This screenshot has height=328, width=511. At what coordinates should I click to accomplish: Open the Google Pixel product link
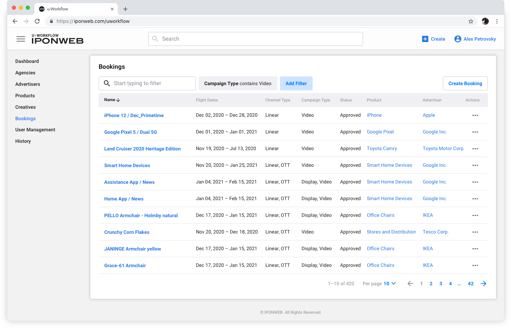click(x=380, y=132)
